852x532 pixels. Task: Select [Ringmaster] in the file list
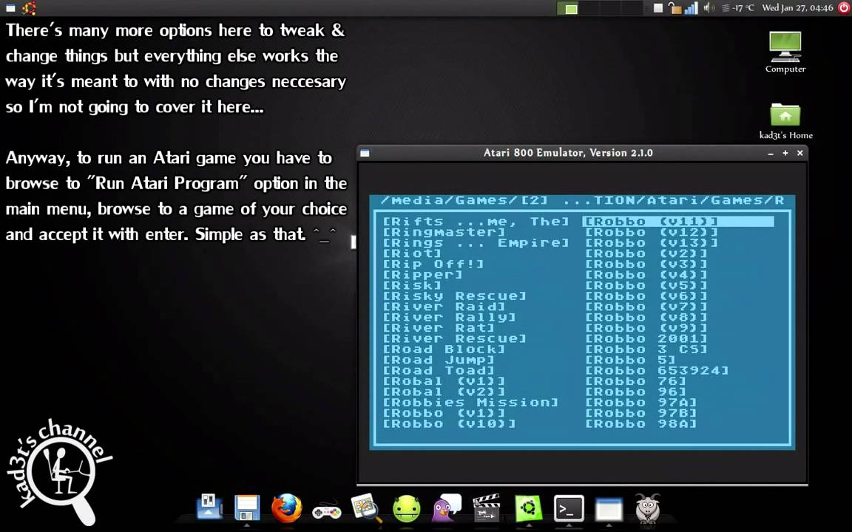click(x=444, y=232)
